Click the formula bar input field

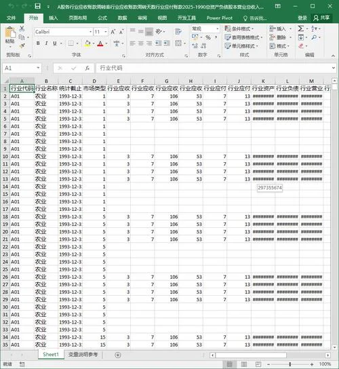coord(214,68)
